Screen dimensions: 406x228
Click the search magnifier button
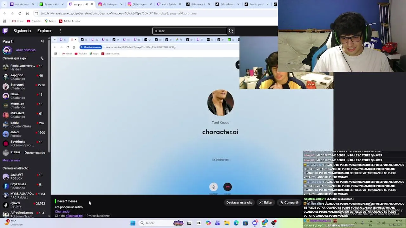click(x=231, y=31)
